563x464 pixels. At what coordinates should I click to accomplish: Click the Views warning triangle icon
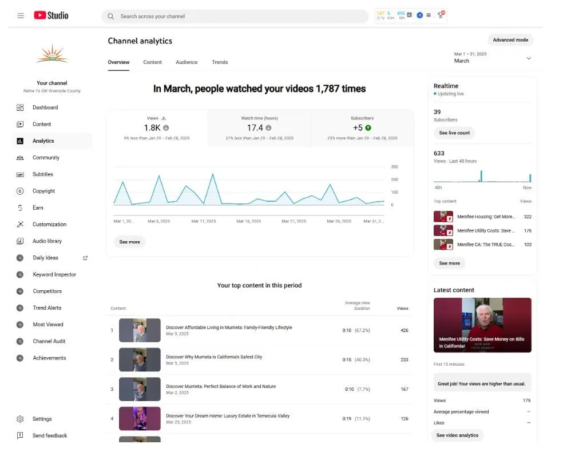click(164, 118)
